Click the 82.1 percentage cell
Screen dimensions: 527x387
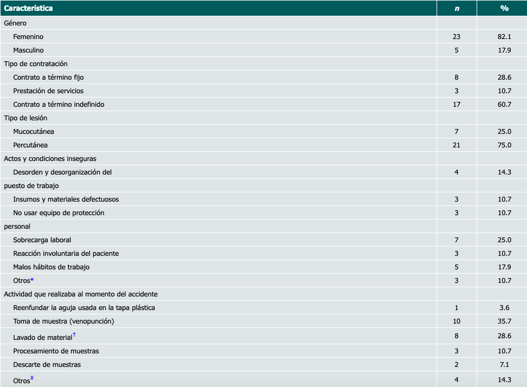504,37
